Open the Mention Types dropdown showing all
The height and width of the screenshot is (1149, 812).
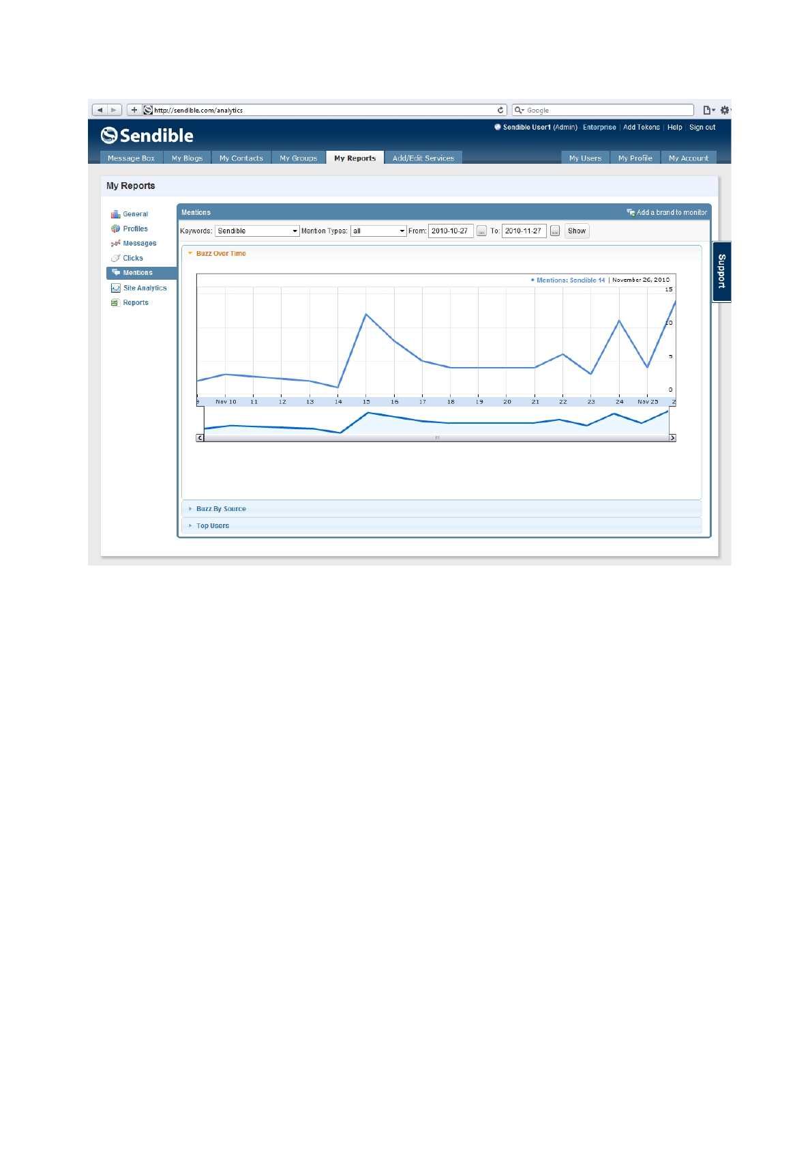(378, 231)
